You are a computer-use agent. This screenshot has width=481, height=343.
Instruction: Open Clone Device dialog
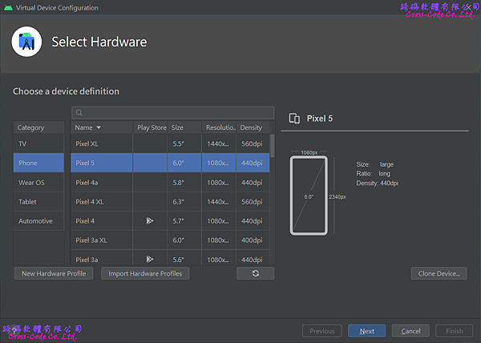coord(439,273)
